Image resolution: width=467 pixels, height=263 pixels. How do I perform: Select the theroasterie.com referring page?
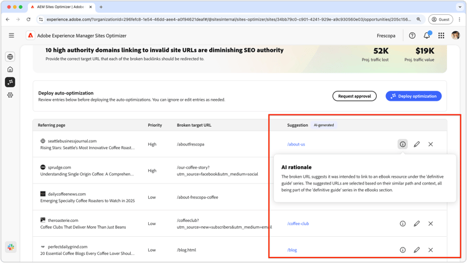click(63, 221)
